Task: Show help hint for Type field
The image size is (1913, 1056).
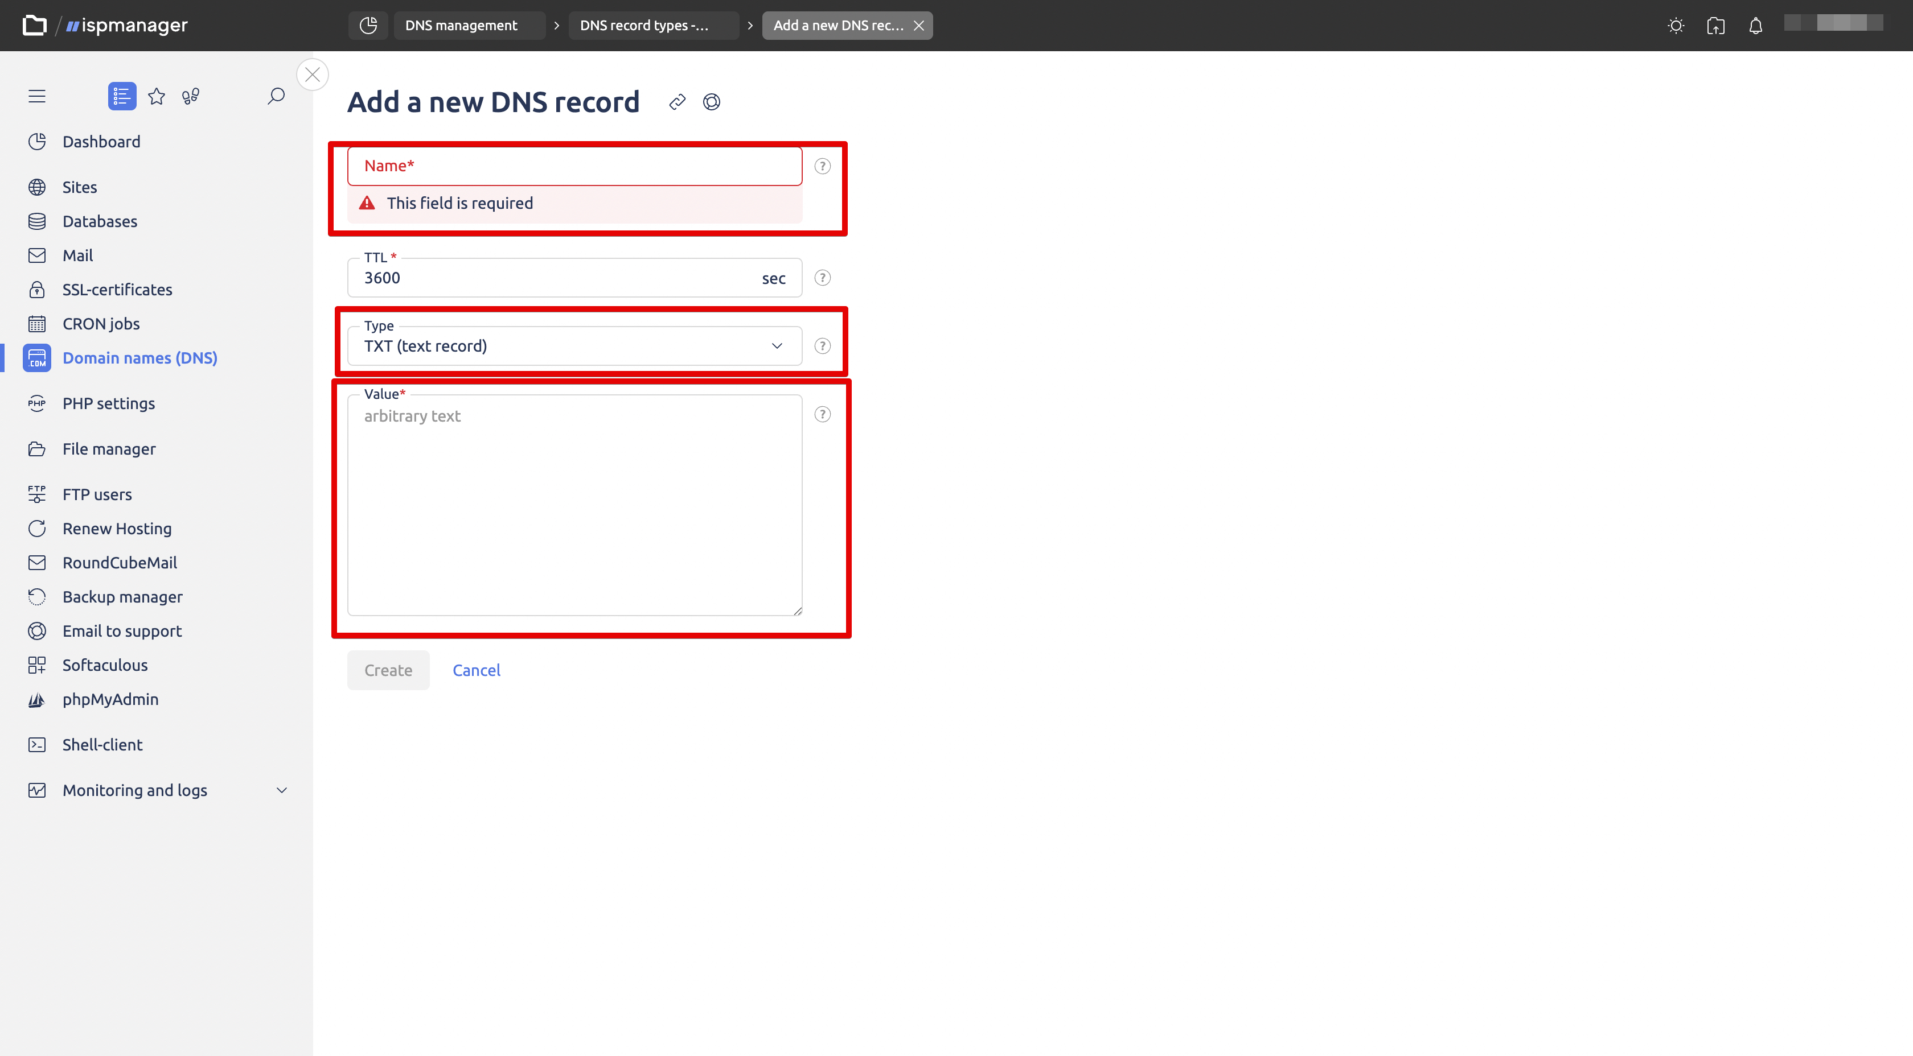Action: [x=822, y=346]
